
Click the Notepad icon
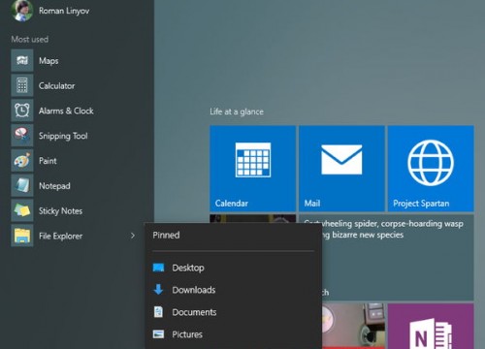[x=22, y=185]
